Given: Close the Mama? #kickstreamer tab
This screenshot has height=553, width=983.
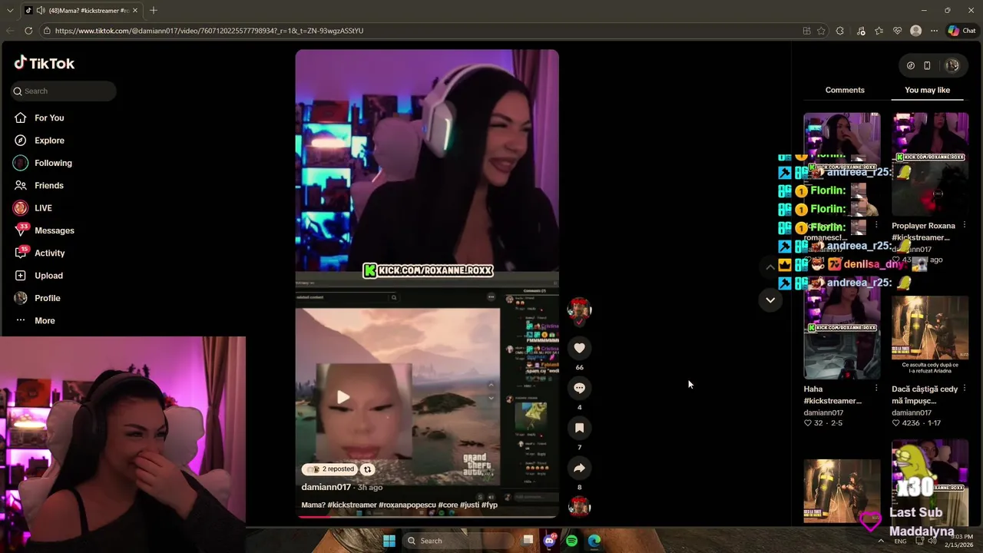Looking at the screenshot, I should click(x=135, y=11).
